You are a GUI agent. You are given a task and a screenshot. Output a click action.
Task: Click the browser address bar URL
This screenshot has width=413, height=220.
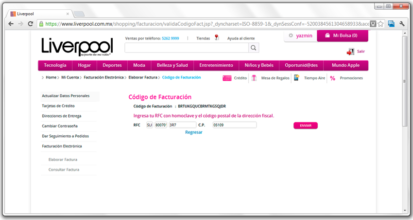(207, 24)
